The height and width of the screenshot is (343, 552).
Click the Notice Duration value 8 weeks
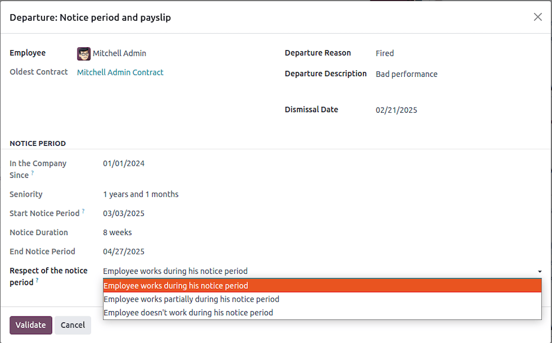[117, 233]
